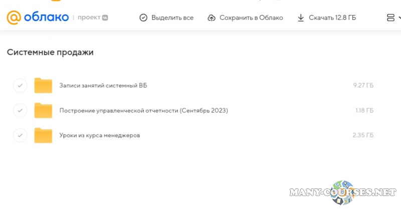Go to Облако home via logo text
This screenshot has height=209, width=401.
click(46, 18)
